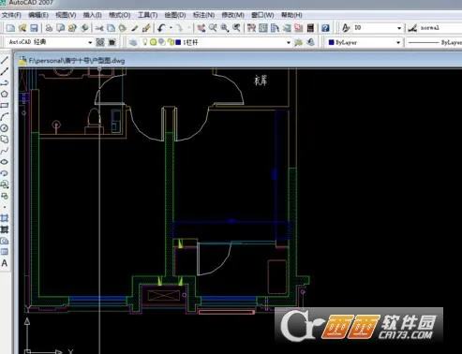Image resolution: width=462 pixels, height=354 pixels.
Task: Open the 插入(I) menu
Action: [x=93, y=15]
